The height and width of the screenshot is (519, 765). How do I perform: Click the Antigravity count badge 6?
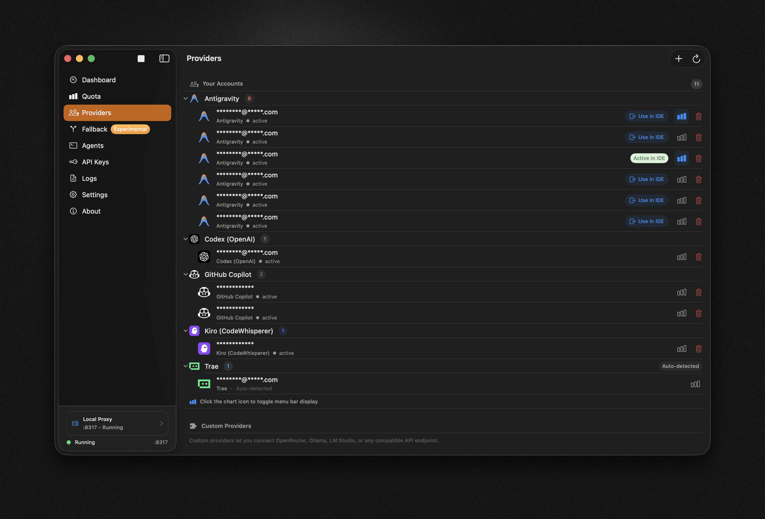[x=249, y=98]
